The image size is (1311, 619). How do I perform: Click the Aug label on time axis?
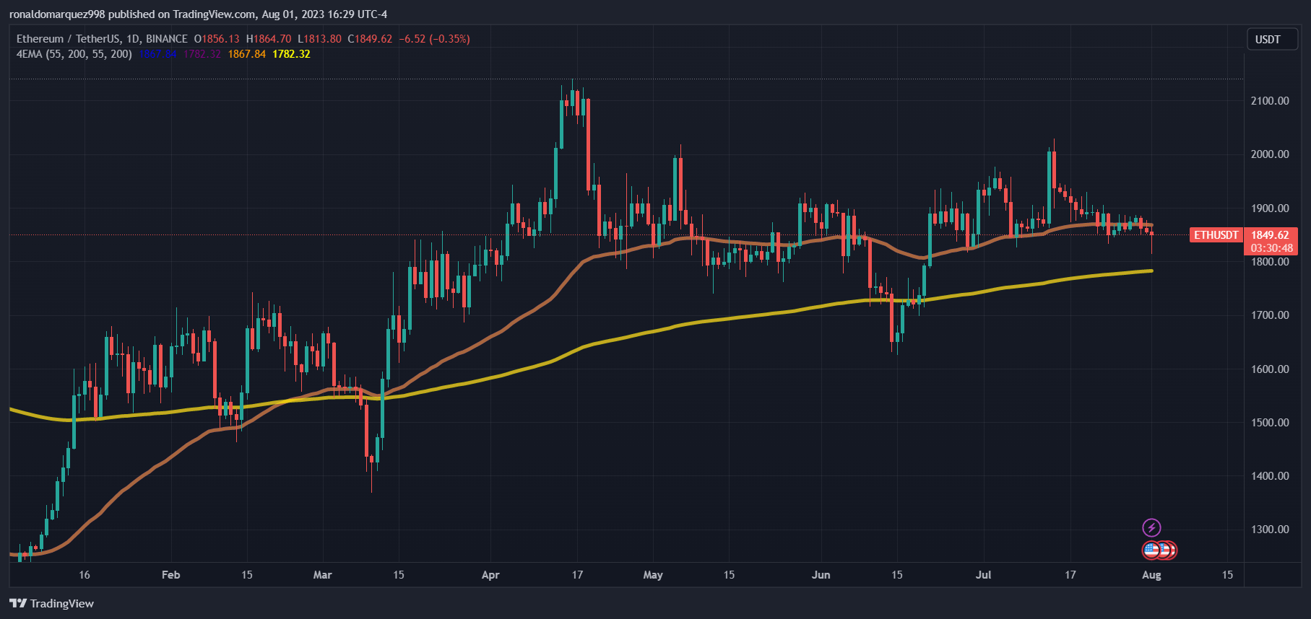coord(1151,575)
